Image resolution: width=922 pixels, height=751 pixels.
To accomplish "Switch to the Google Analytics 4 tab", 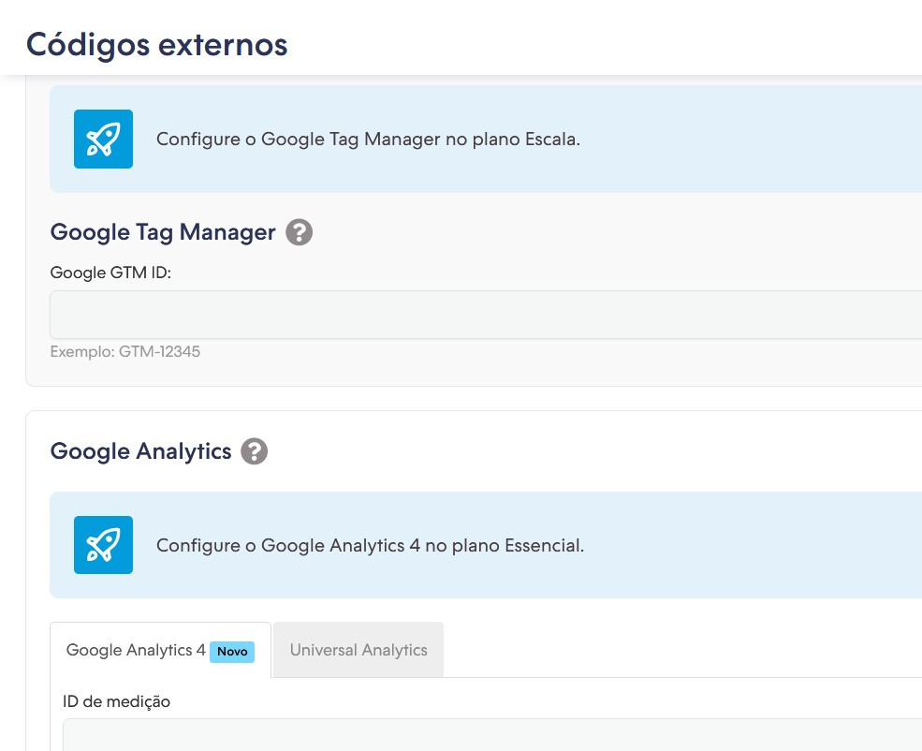I will click(x=160, y=650).
